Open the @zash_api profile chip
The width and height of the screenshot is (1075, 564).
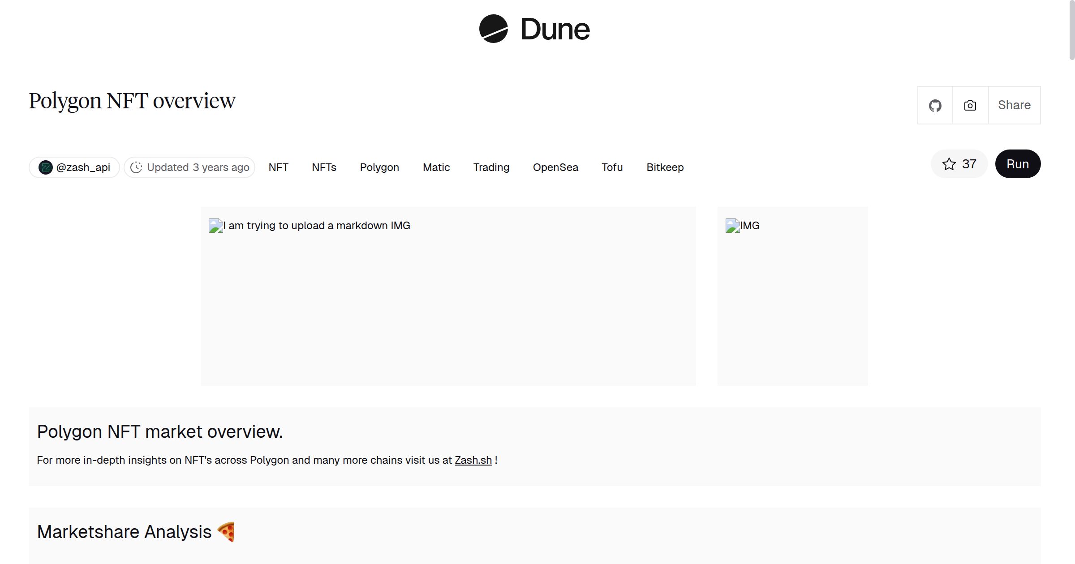(x=83, y=167)
